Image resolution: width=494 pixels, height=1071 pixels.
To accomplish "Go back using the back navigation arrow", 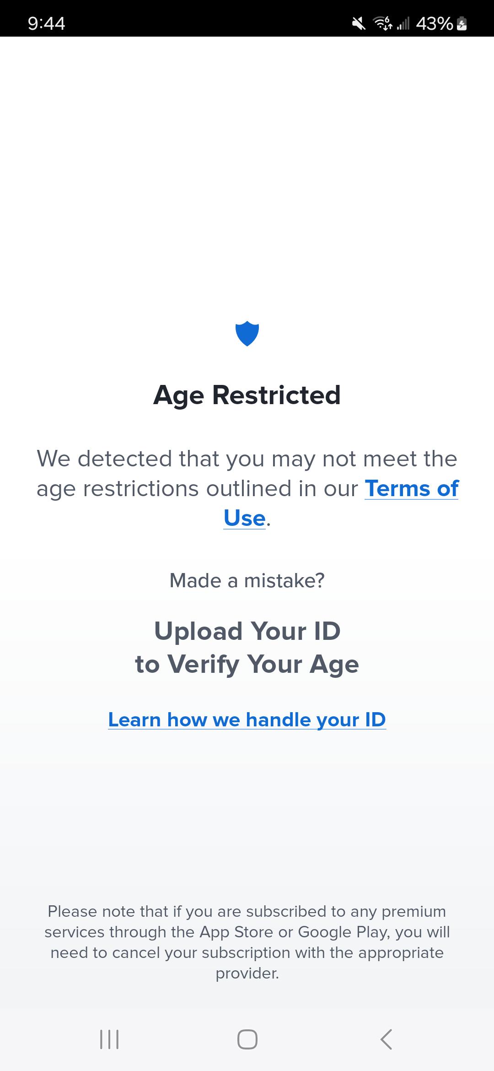I will pos(387,1038).
